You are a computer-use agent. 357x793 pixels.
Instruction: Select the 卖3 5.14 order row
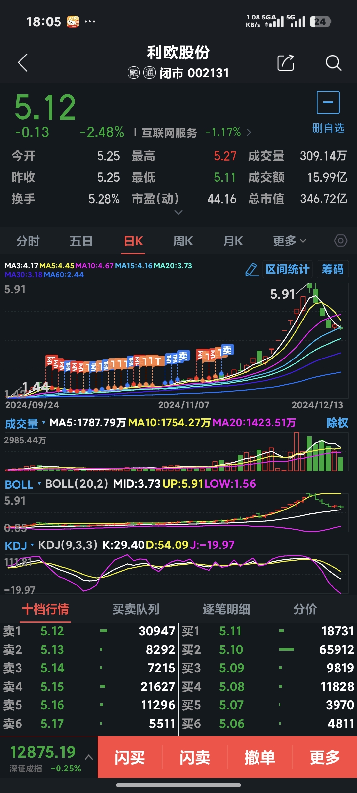point(89,668)
